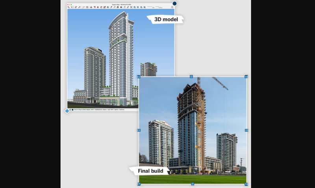Image resolution: width=315 pixels, height=188 pixels.
Task: Select the Move tool with red arrows
Action: pyautogui.click(x=98, y=7)
